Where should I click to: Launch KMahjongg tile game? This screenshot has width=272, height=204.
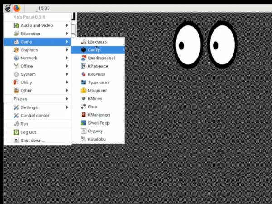point(97,115)
